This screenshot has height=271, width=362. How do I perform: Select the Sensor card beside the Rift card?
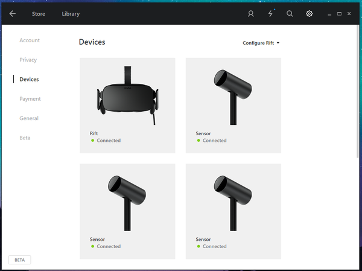233,106
